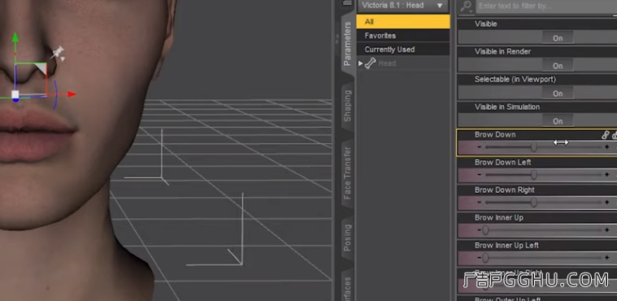Click the plus icon on Brow Down Right
617x301 pixels.
click(606, 202)
